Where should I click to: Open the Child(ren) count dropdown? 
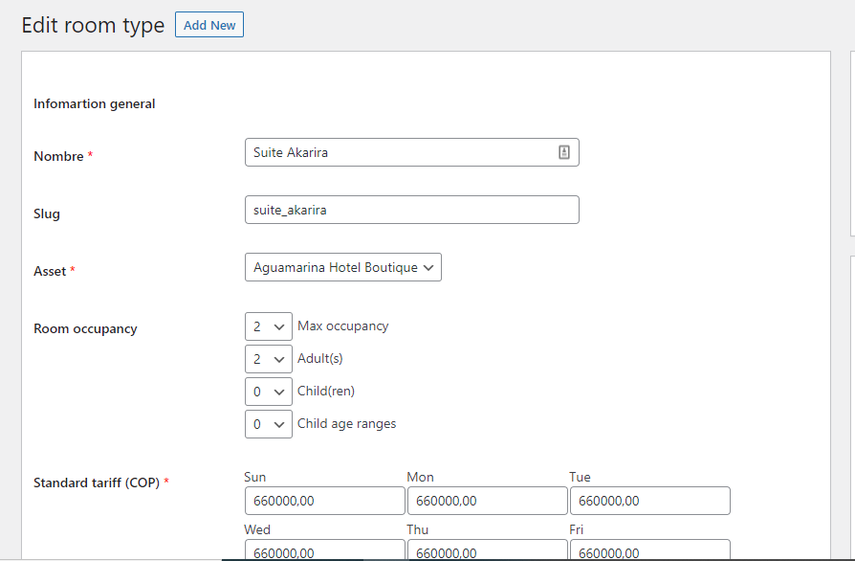(x=269, y=392)
